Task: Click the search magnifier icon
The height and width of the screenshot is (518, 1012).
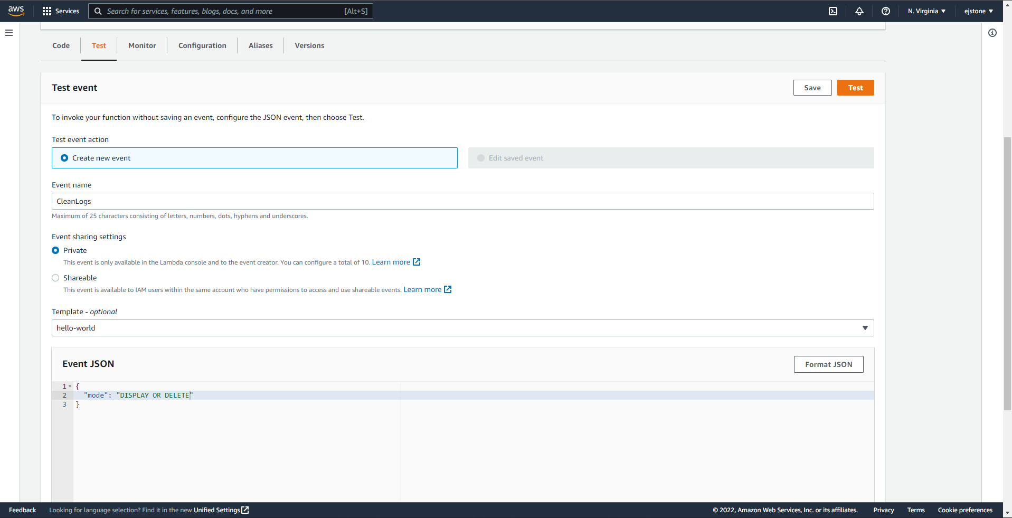Action: pyautogui.click(x=98, y=11)
